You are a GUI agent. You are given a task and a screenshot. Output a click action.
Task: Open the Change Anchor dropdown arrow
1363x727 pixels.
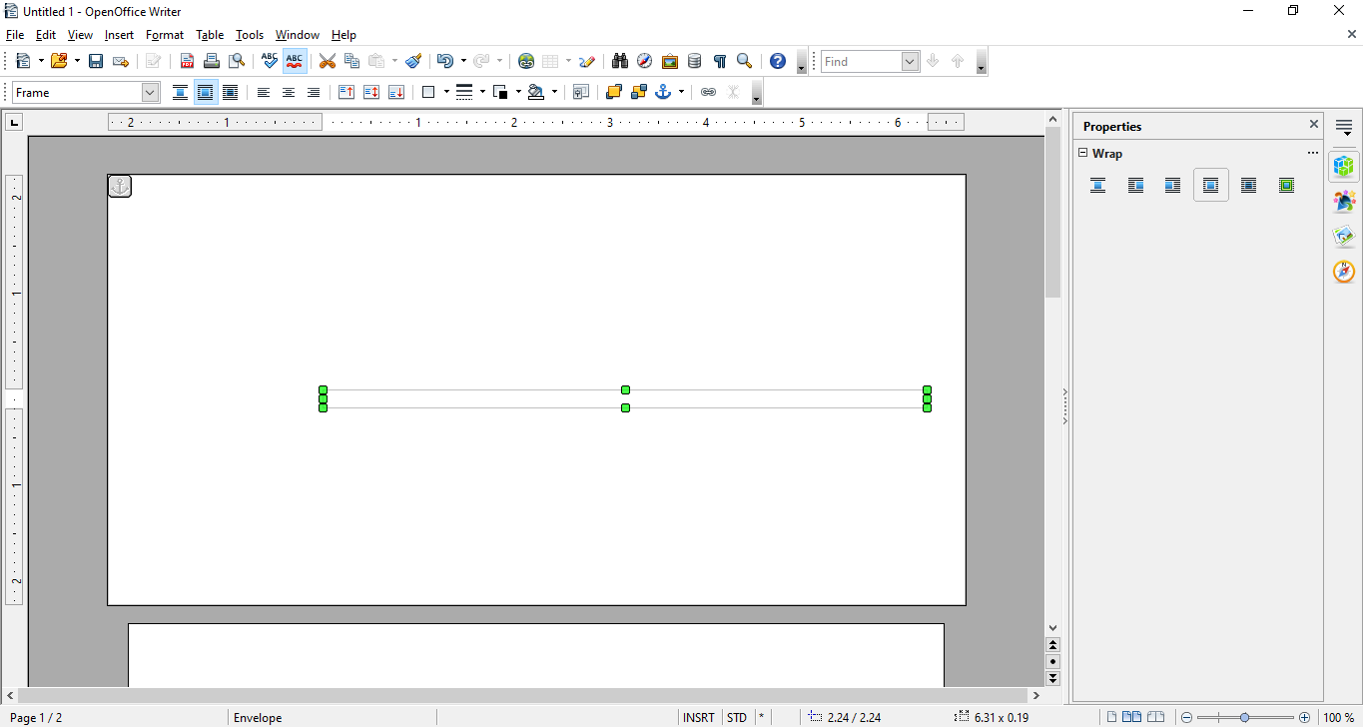[681, 92]
